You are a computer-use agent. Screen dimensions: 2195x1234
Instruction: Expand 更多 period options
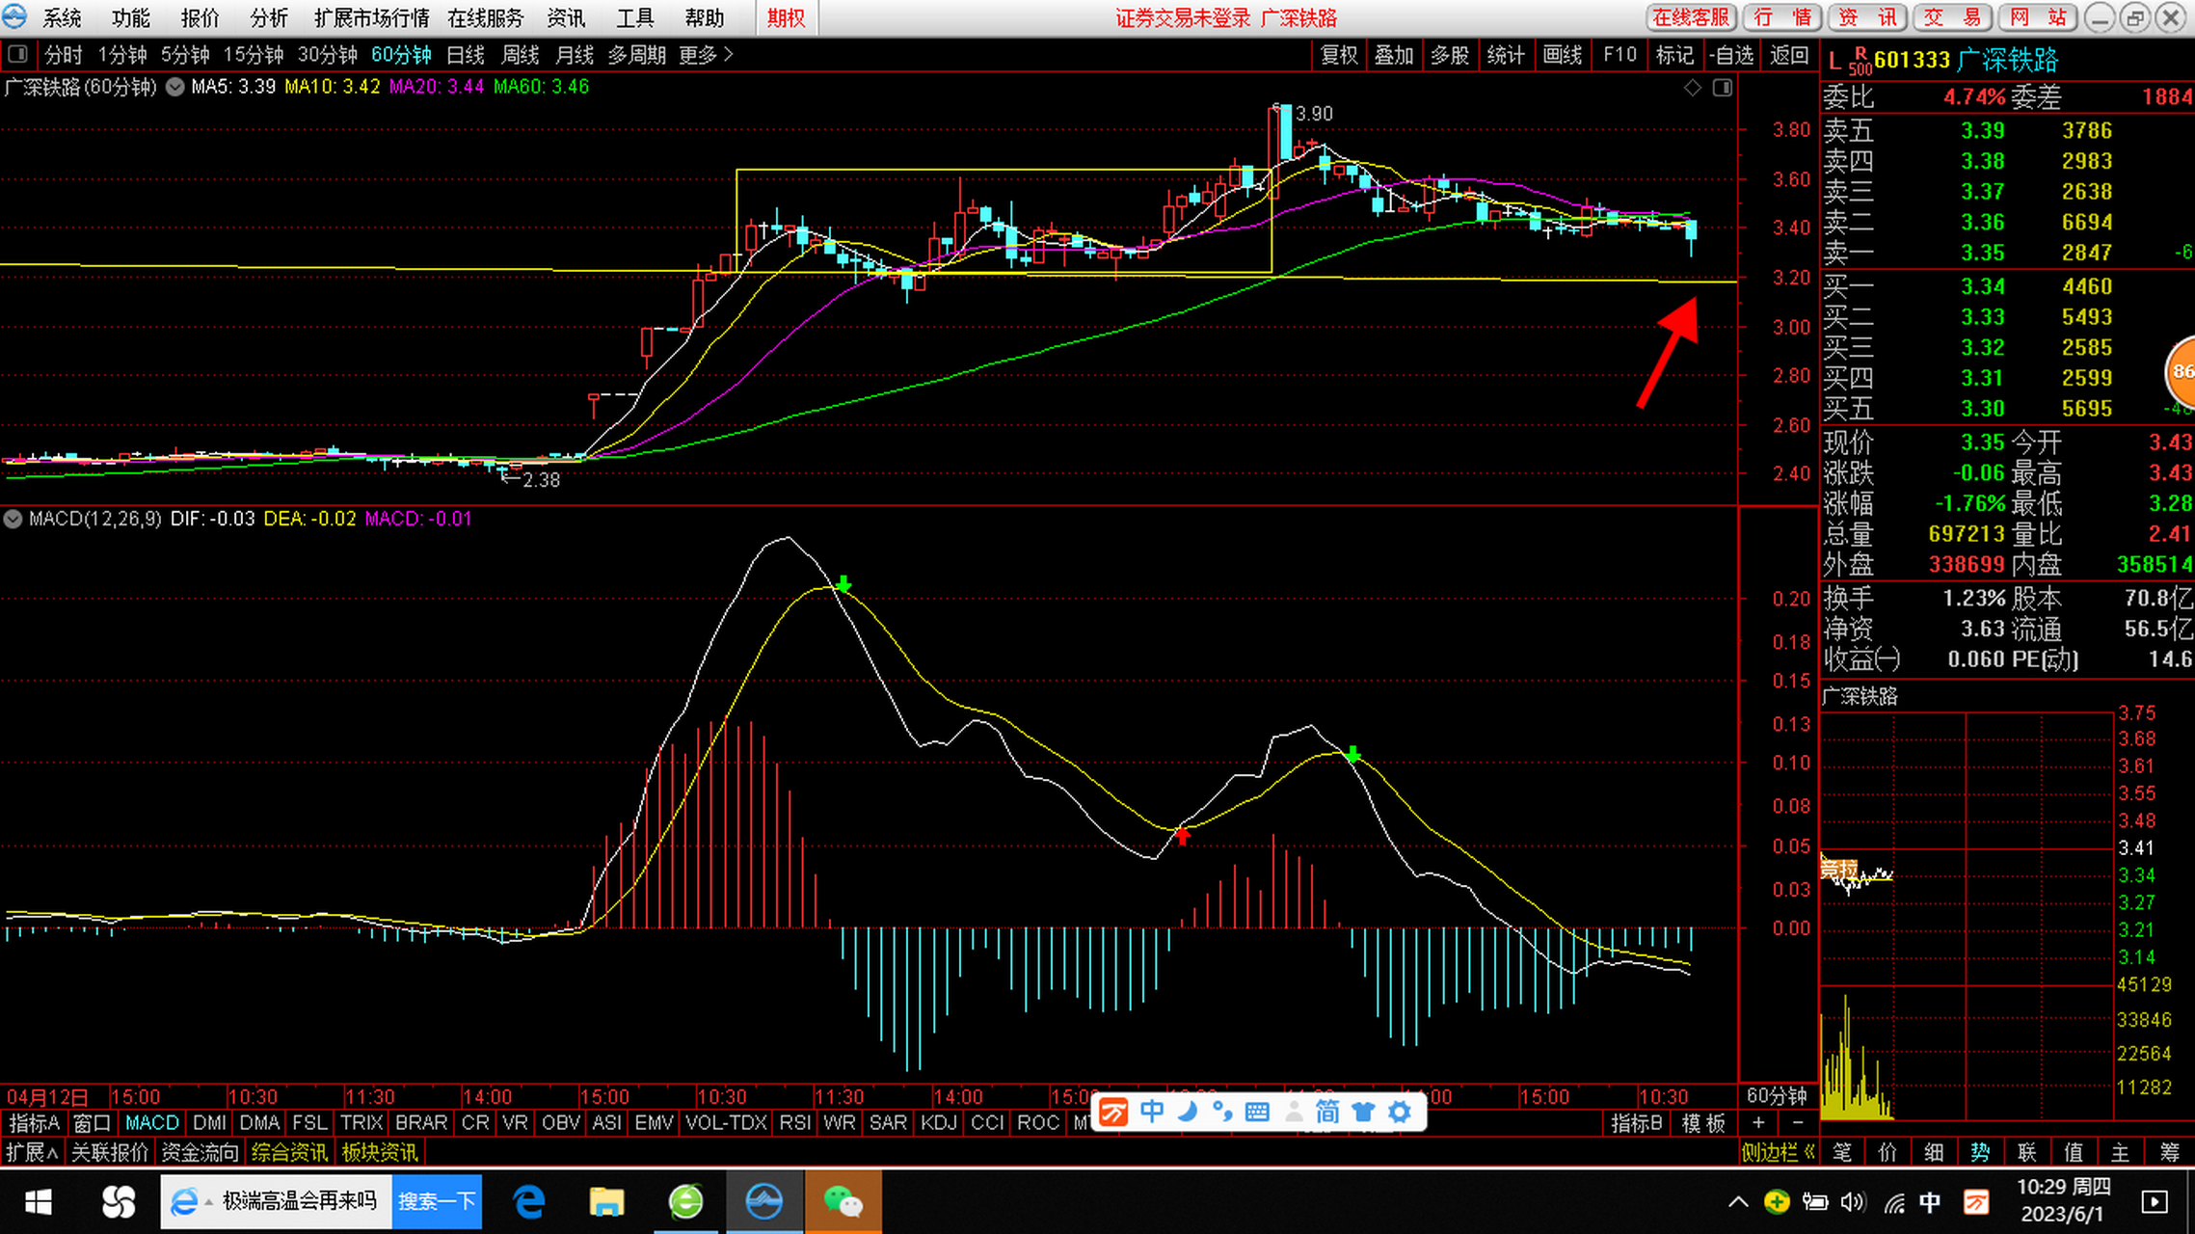[x=706, y=55]
